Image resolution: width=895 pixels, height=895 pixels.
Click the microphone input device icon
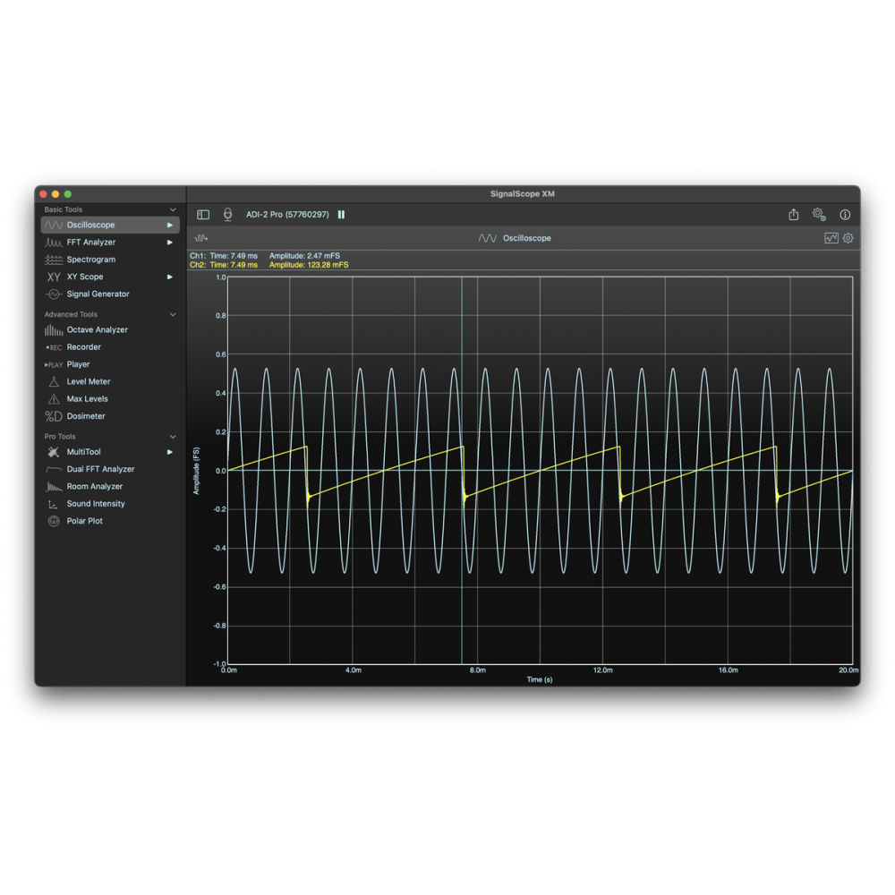coord(227,215)
